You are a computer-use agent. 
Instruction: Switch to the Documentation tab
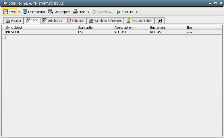click(139, 21)
